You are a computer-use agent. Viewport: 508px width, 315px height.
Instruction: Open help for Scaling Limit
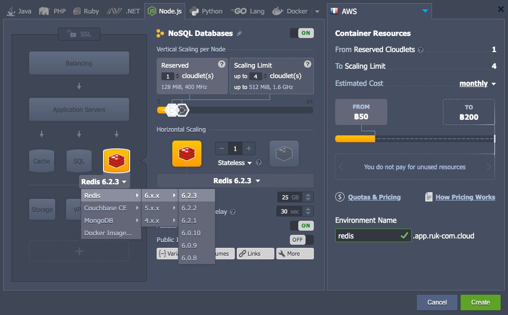(x=308, y=64)
